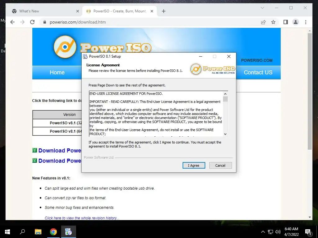Go back in Chrome browser
Image resolution: width=318 pixels, height=238 pixels.
click(12, 22)
